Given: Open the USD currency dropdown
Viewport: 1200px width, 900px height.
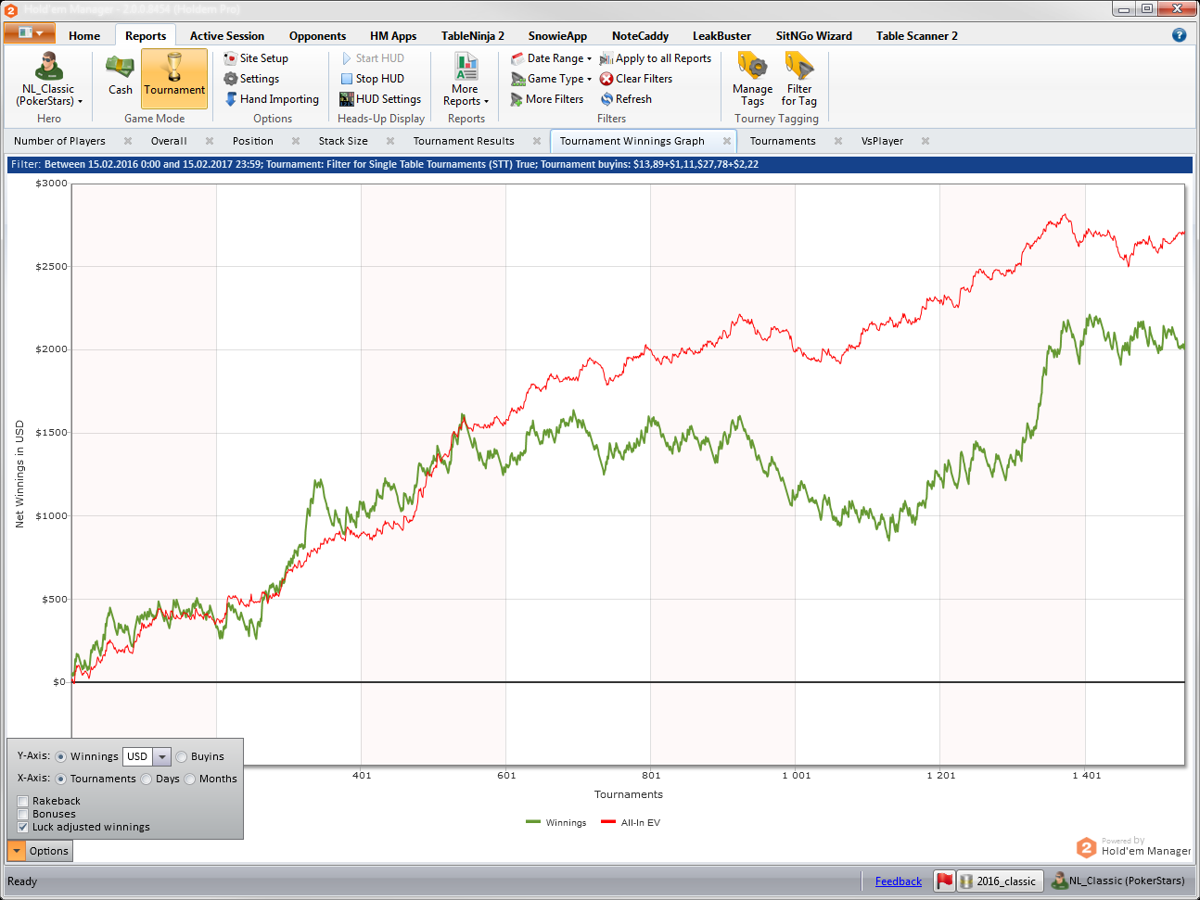Looking at the screenshot, I should pyautogui.click(x=161, y=756).
